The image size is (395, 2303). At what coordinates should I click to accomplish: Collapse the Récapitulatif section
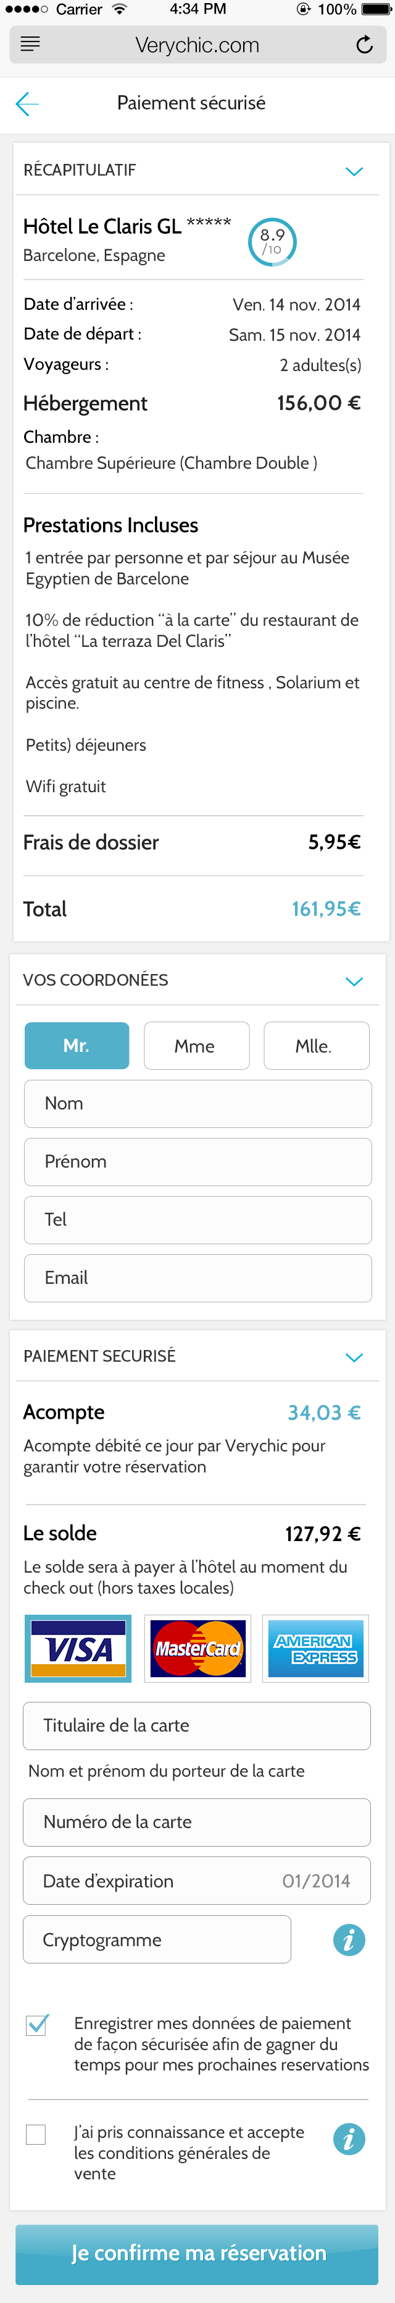(354, 171)
